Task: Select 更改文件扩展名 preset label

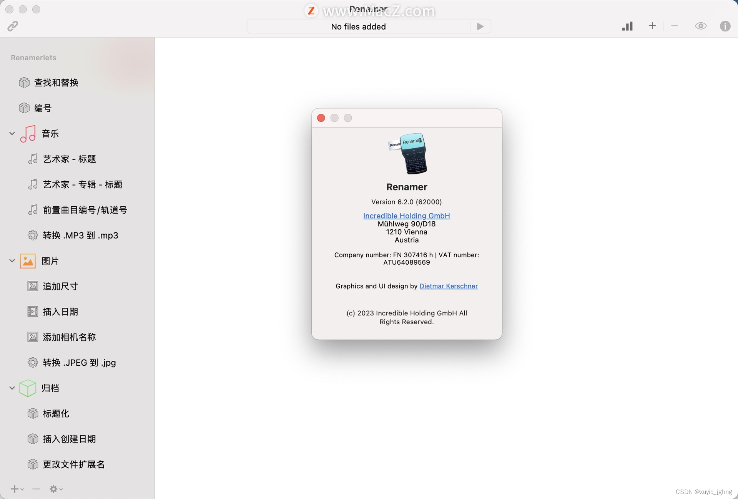Action: (x=74, y=464)
